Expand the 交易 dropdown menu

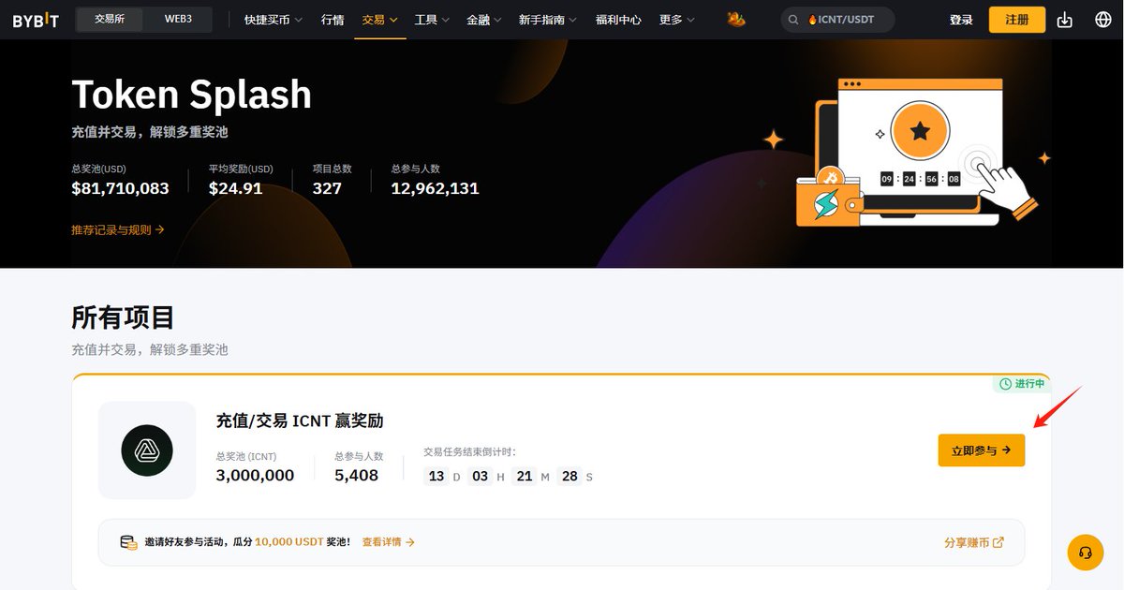pos(380,20)
